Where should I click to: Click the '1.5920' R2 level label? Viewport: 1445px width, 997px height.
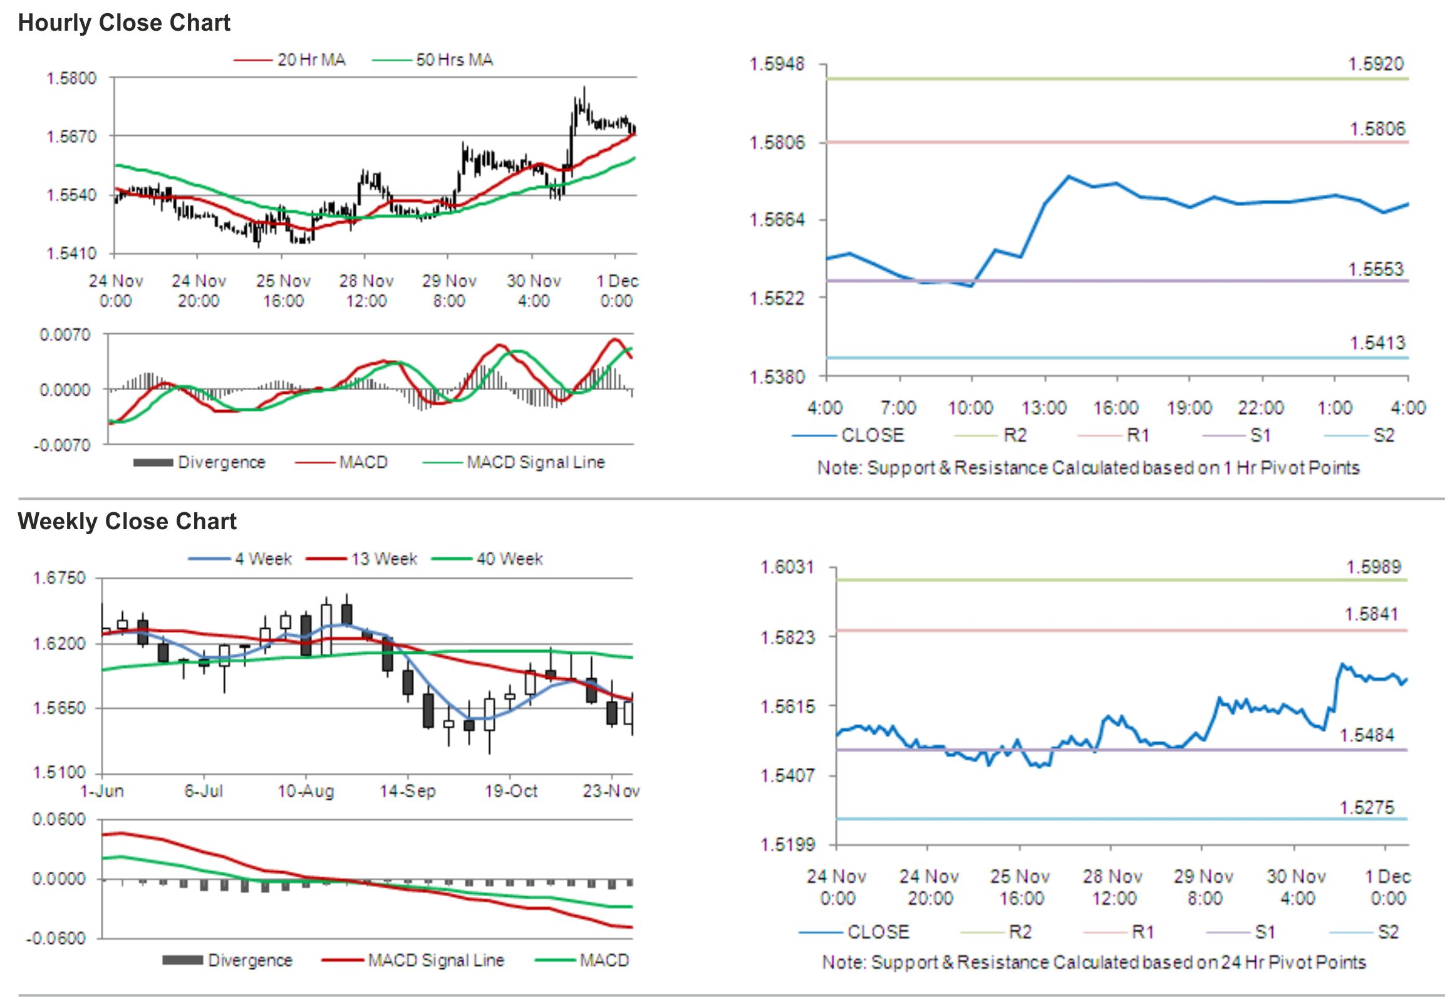pyautogui.click(x=1375, y=64)
